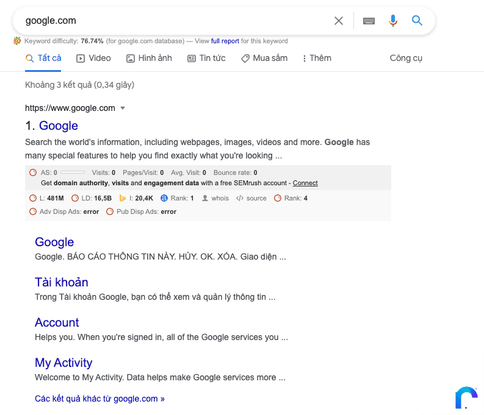Click the SEMrush SEOquake logo icon
Screen dimensions: 484x415
17,41
